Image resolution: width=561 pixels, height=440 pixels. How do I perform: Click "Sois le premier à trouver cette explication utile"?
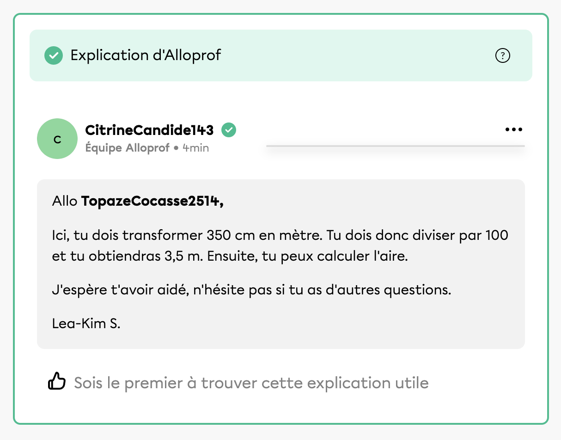pyautogui.click(x=251, y=383)
